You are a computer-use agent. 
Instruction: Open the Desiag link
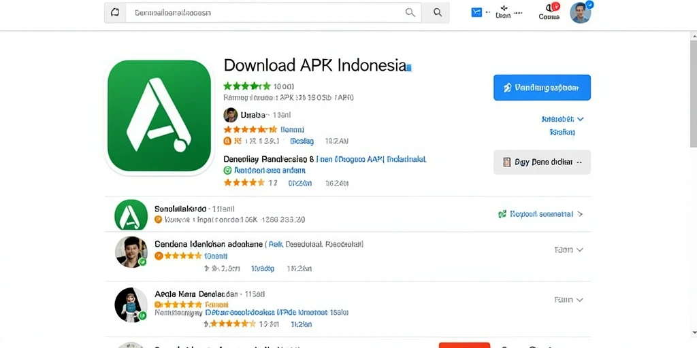302,141
